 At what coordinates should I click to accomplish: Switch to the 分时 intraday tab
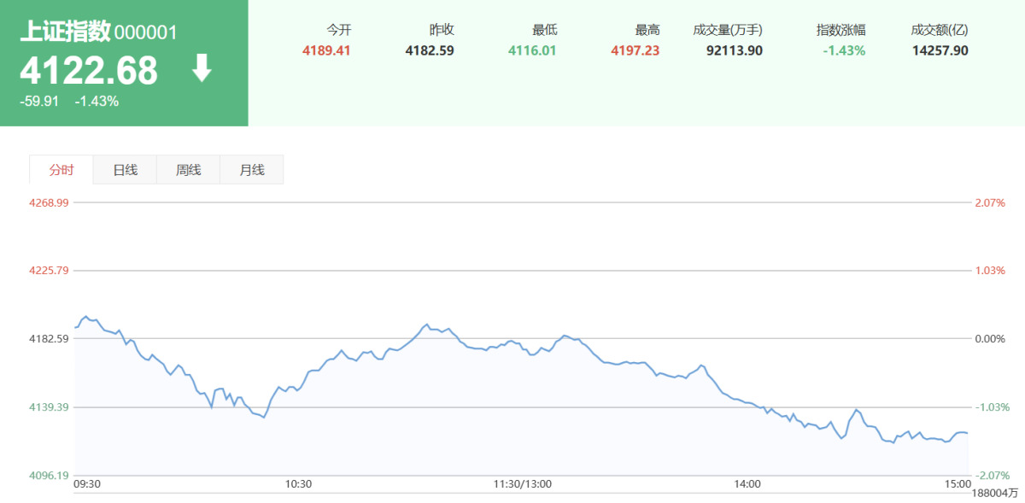coord(61,170)
